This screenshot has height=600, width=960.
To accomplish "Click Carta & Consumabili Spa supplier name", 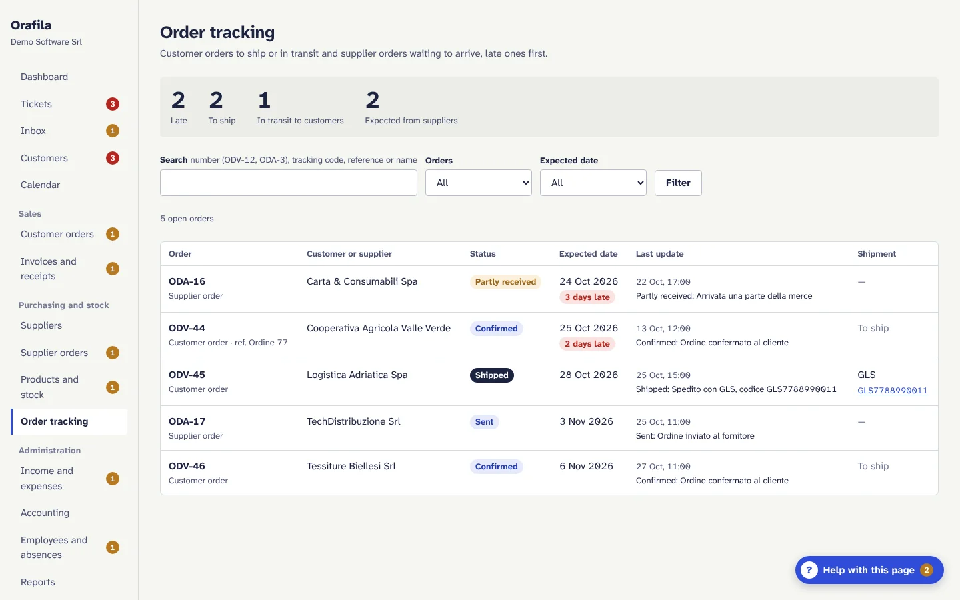I will tap(362, 281).
